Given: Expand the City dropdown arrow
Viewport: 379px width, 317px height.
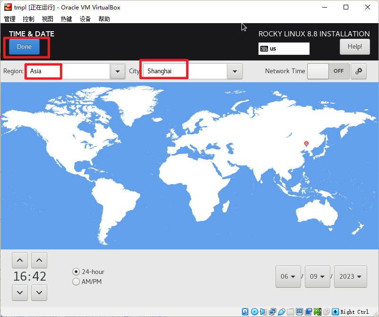Looking at the screenshot, I should [234, 71].
